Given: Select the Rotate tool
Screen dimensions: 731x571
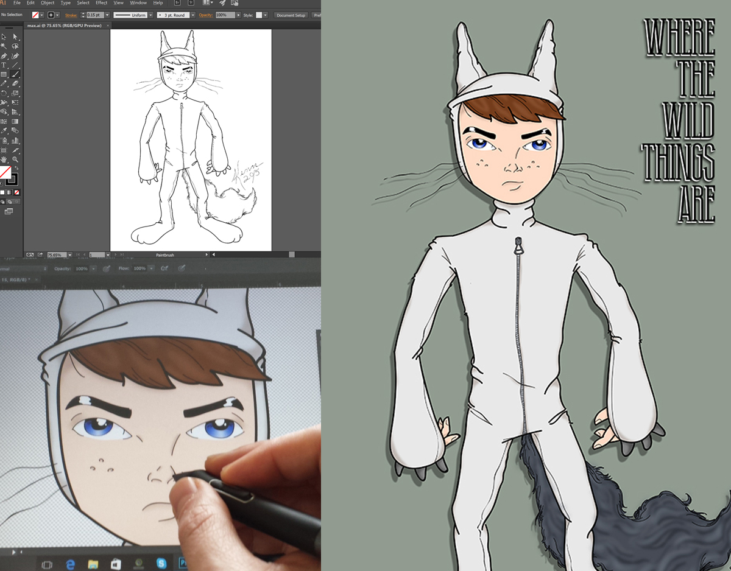Looking at the screenshot, I should tap(4, 93).
